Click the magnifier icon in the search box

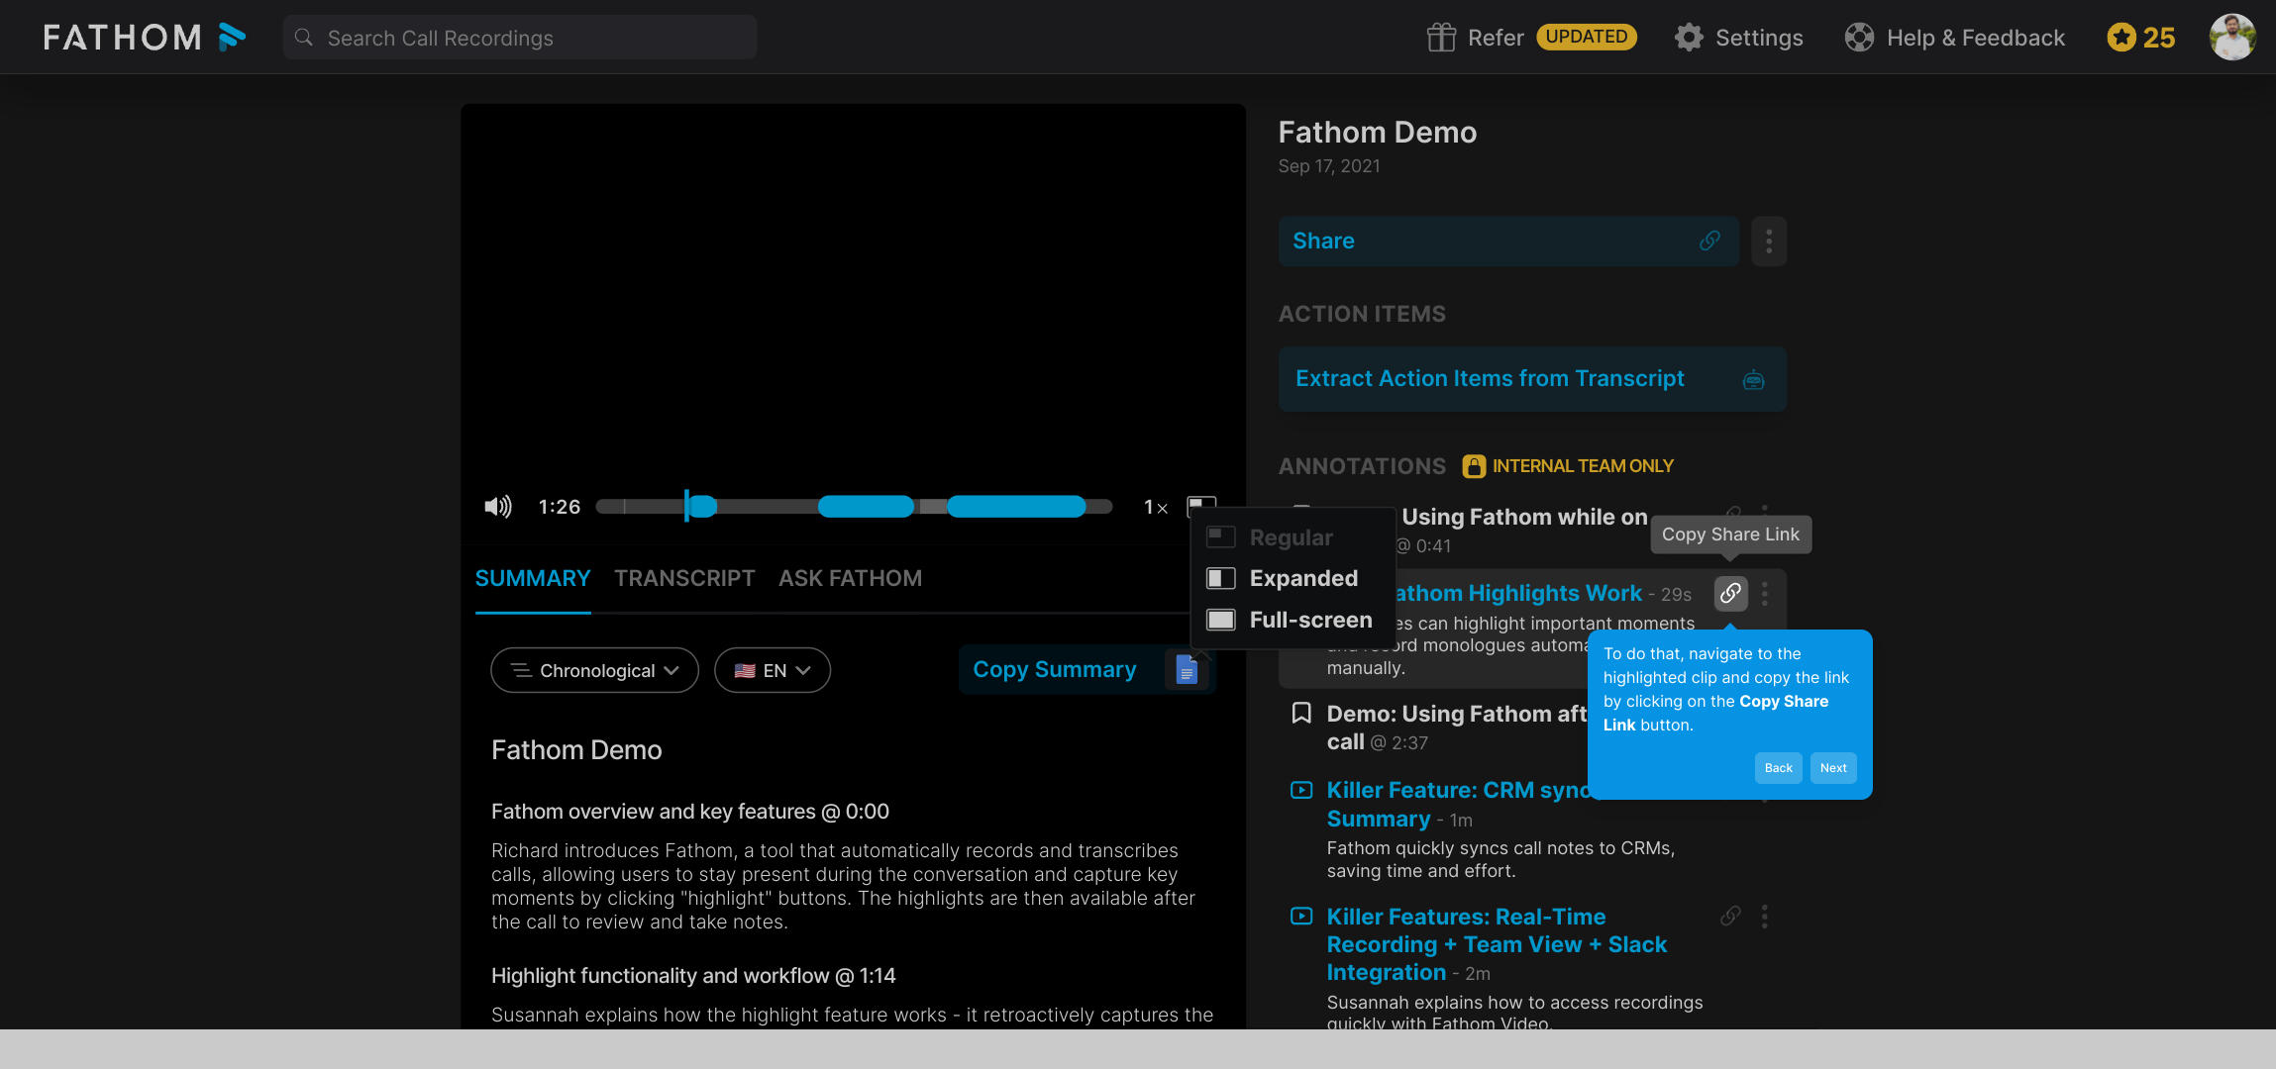304,38
